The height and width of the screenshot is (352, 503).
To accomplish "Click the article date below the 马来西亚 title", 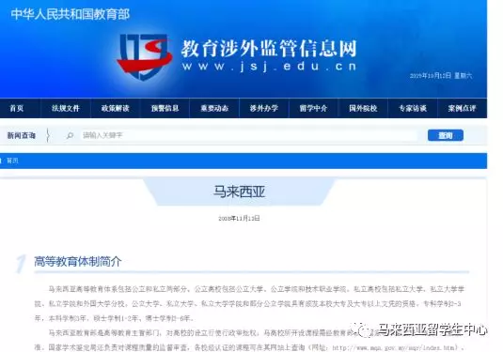I will [x=239, y=219].
